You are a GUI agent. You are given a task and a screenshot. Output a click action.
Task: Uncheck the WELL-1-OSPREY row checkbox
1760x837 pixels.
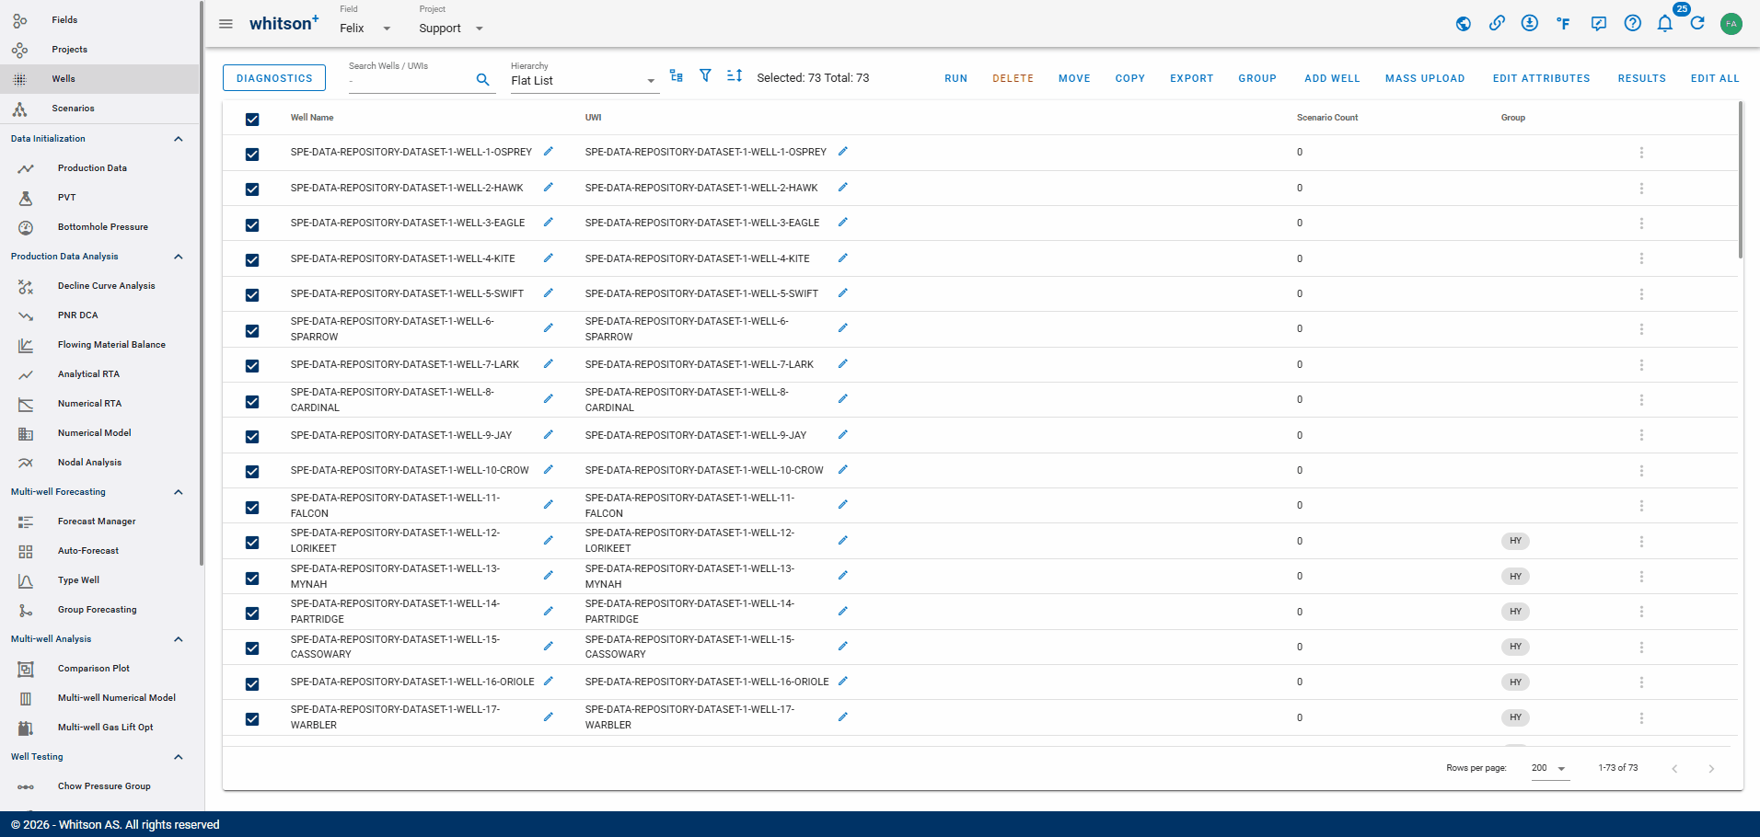[x=252, y=155]
